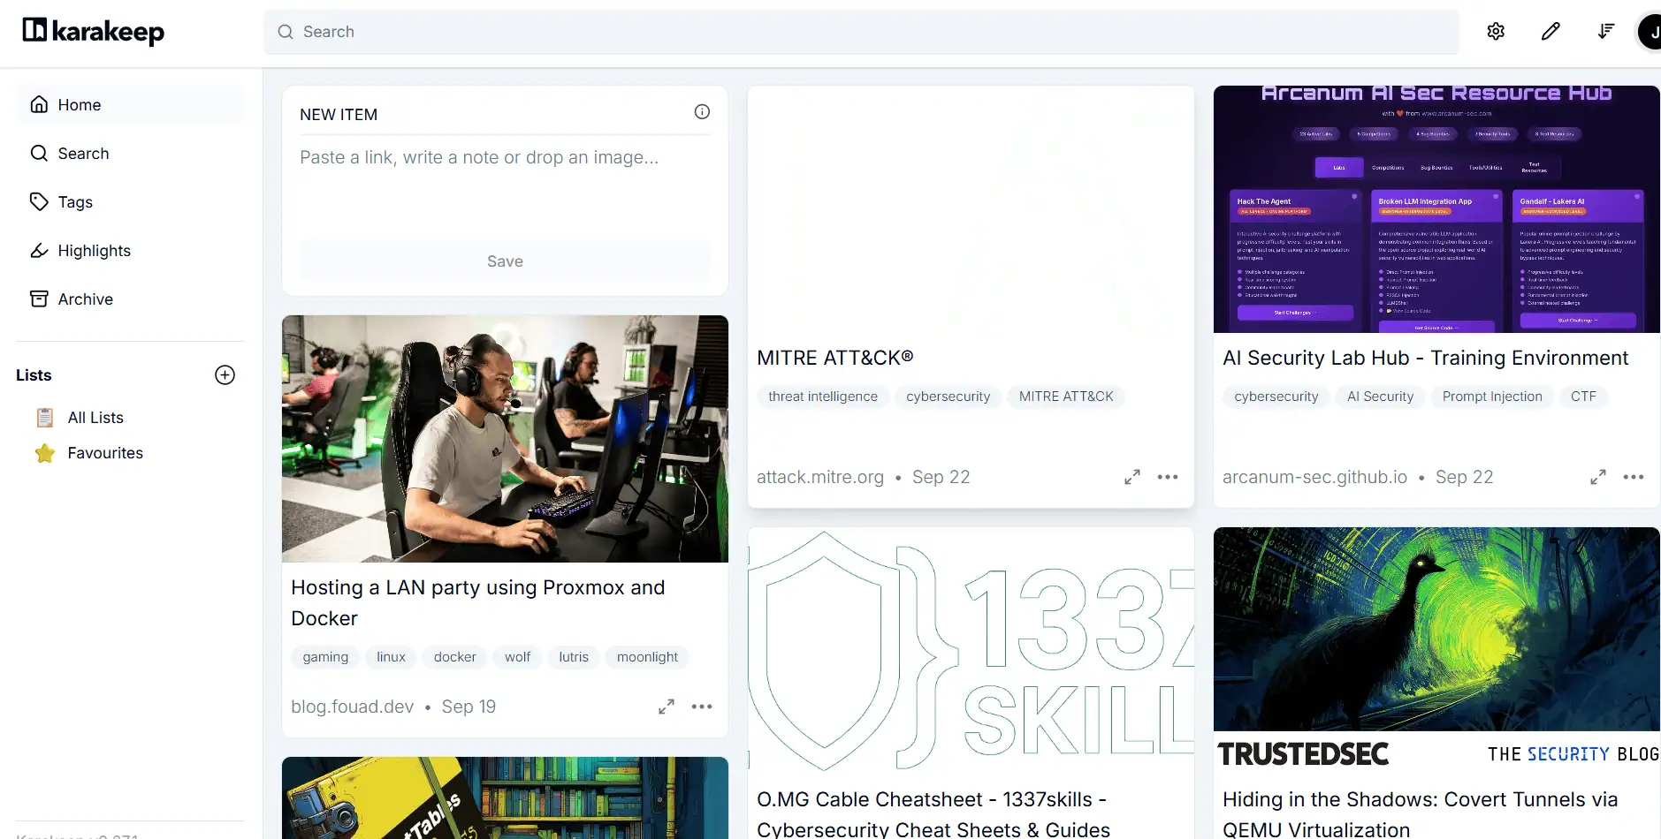The width and height of the screenshot is (1661, 839).
Task: Click the Home house icon
Action: 39,104
